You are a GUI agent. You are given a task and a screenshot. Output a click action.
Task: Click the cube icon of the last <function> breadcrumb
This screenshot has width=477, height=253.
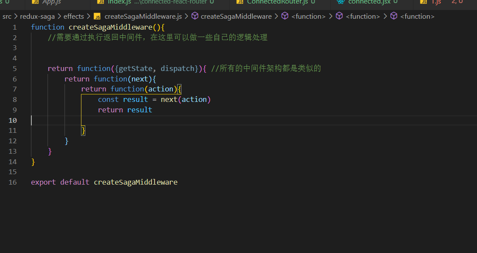point(394,16)
